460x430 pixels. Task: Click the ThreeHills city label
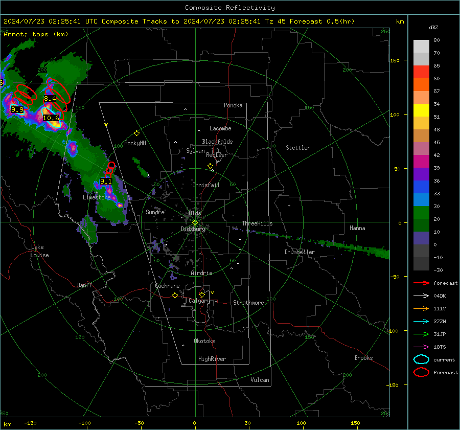pyautogui.click(x=257, y=223)
